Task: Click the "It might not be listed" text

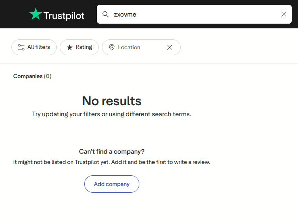Action: [x=112, y=162]
